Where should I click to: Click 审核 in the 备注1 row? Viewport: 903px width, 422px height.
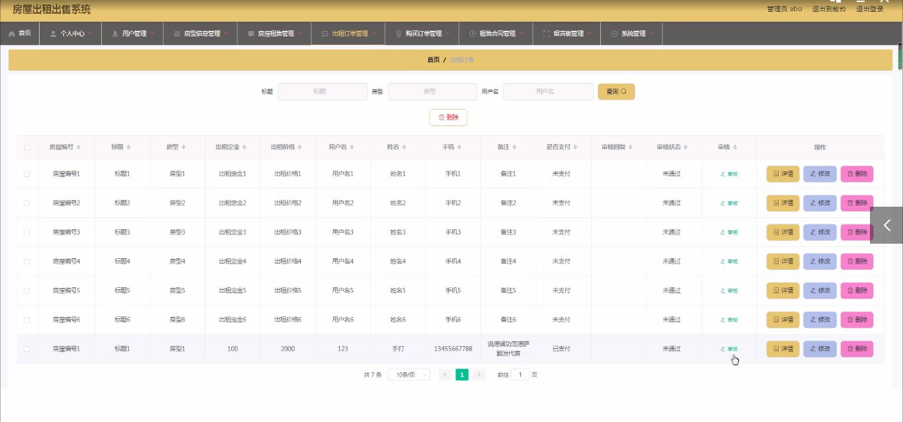(x=729, y=174)
